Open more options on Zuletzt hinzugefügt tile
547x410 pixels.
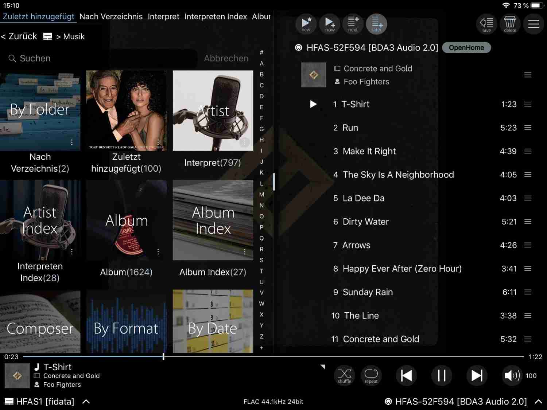(158, 141)
